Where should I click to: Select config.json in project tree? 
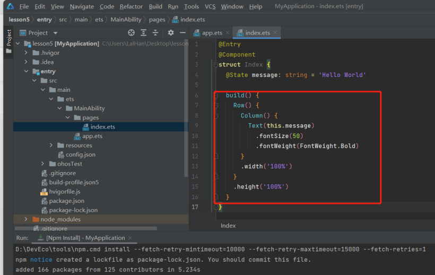tap(81, 154)
